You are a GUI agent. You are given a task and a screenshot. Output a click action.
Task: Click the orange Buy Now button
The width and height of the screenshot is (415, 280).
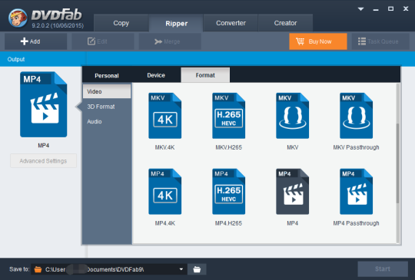318,41
